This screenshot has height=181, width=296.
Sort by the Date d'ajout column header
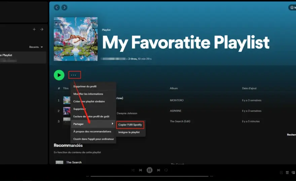coord(249,88)
